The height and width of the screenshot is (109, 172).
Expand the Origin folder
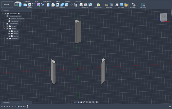click(x=5, y=26)
